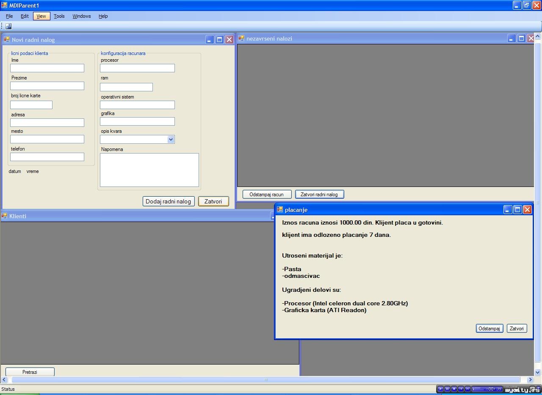Click the 'datum' label
The height and width of the screenshot is (395, 542).
15,171
